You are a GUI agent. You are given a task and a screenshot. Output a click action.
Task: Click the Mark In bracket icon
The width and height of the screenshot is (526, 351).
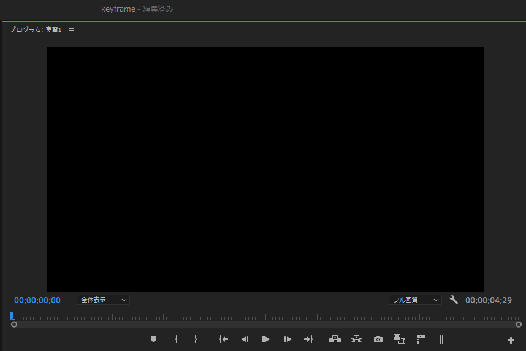click(x=176, y=339)
